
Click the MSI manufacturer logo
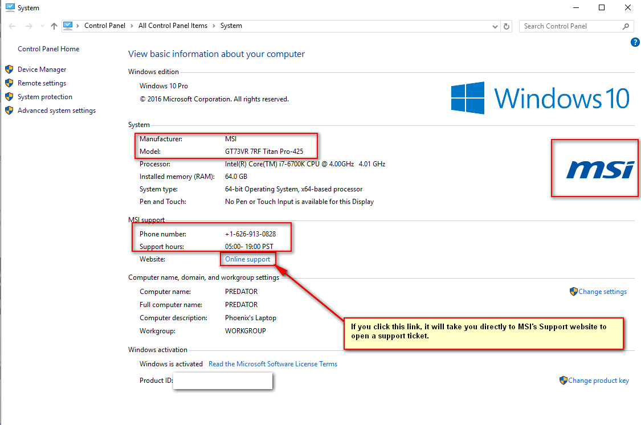(600, 169)
